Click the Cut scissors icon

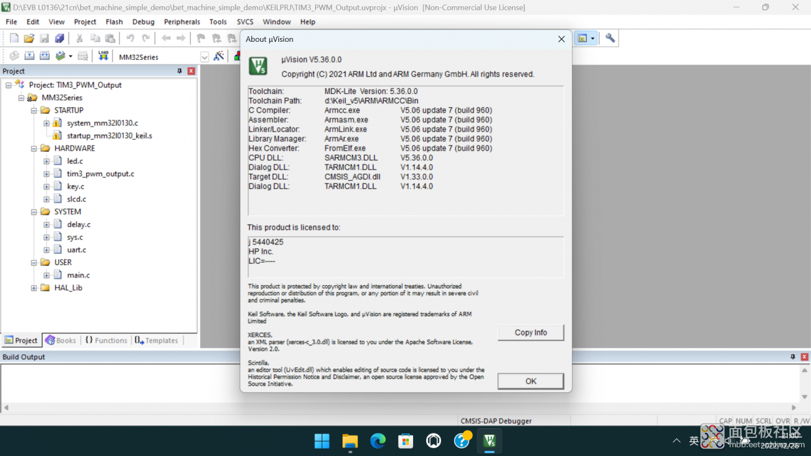click(x=79, y=39)
